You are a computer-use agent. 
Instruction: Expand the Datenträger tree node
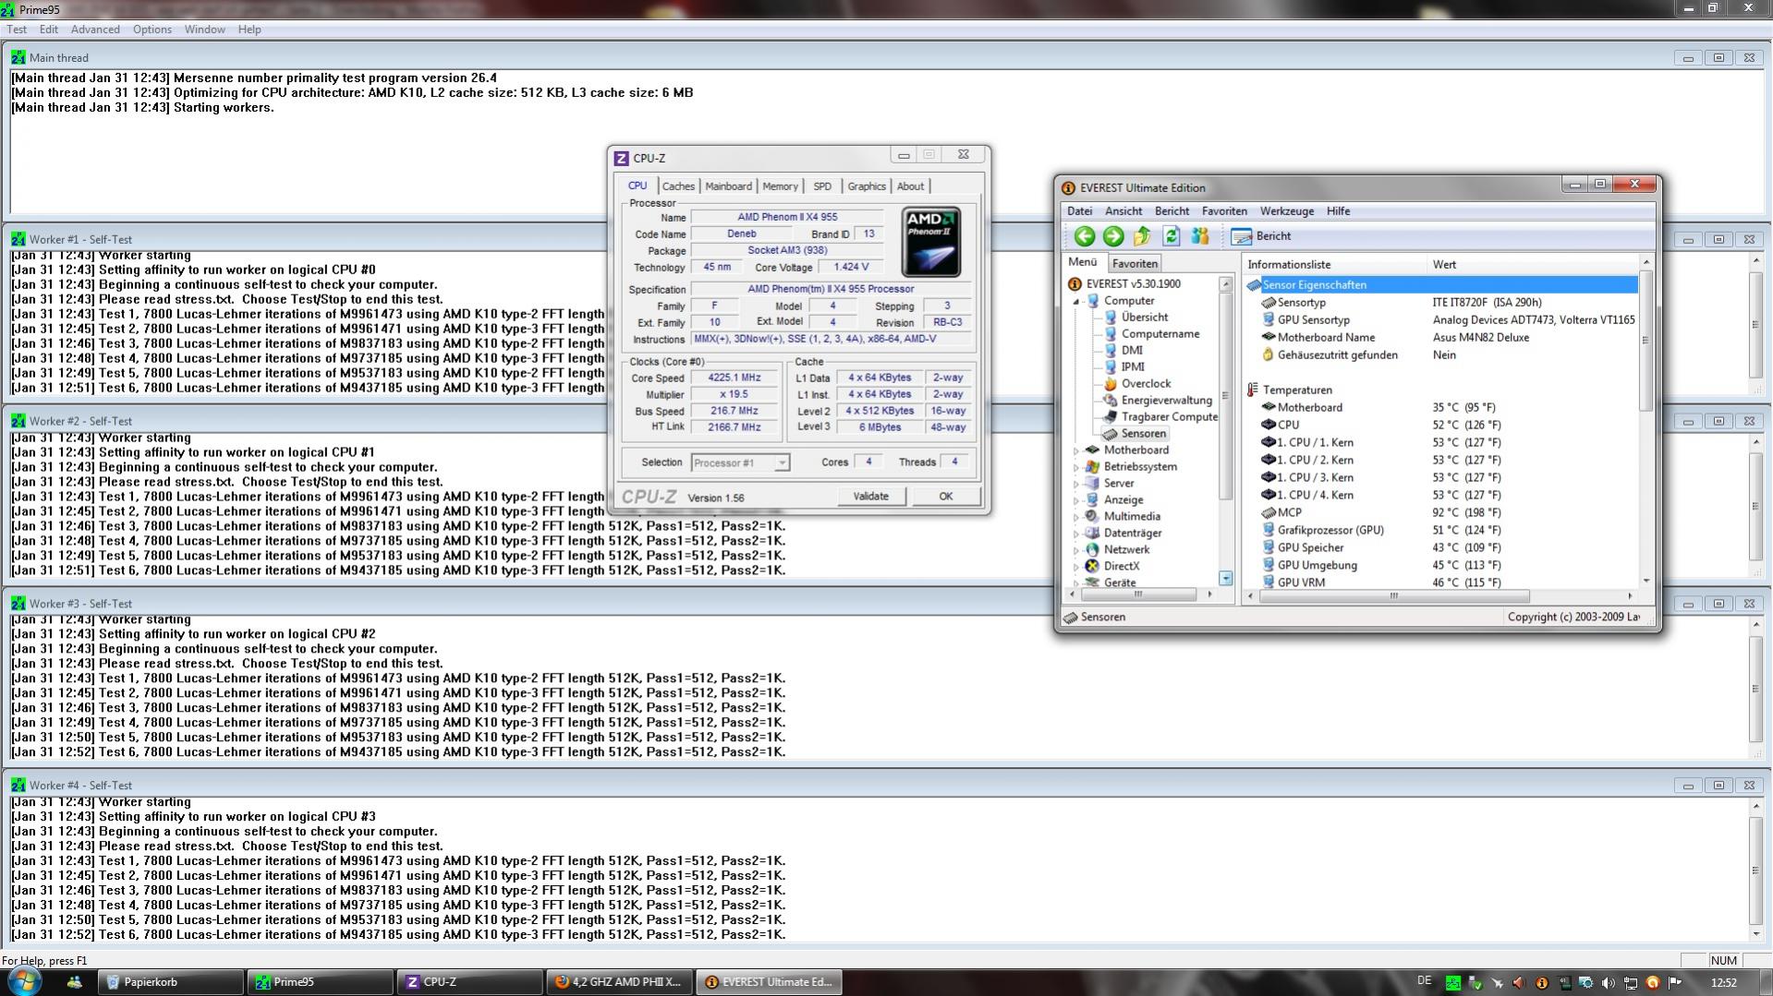pyautogui.click(x=1076, y=534)
